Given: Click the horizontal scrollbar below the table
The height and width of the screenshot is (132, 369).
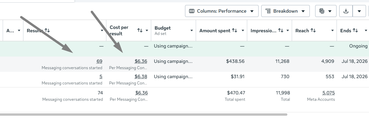Looking at the screenshot, I should [144, 115].
